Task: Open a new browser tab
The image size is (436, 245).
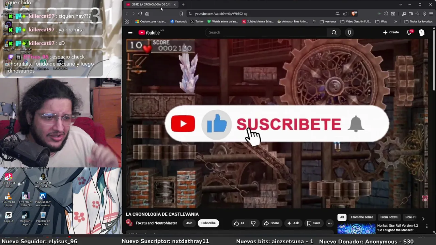Action: pos(183,4)
